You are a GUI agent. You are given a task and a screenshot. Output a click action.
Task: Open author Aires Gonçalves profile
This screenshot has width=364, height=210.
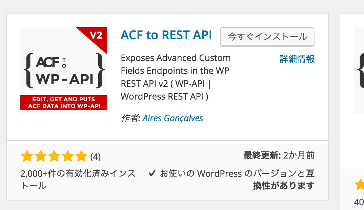(x=173, y=118)
